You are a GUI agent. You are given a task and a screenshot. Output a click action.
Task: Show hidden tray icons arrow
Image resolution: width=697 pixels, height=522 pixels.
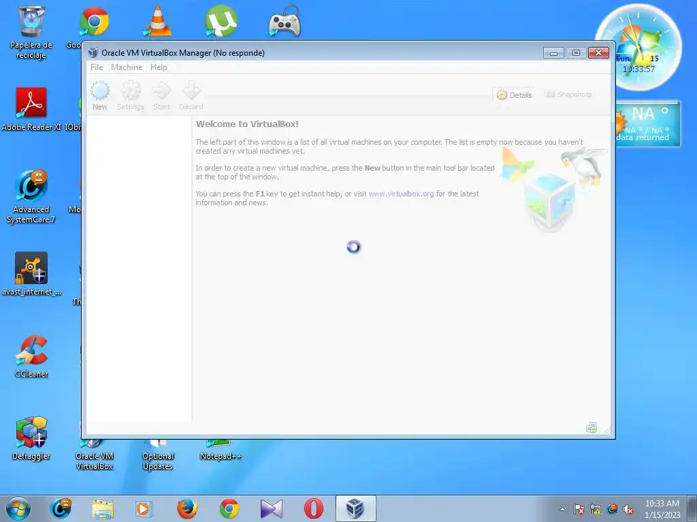[562, 509]
